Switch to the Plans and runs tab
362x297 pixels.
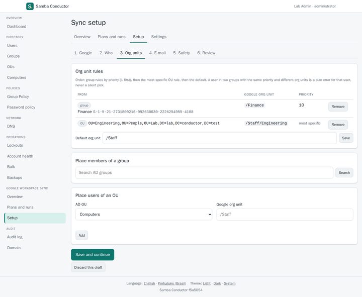tap(112, 37)
